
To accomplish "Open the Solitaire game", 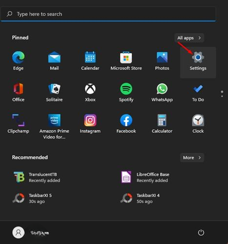I will click(x=54, y=92).
